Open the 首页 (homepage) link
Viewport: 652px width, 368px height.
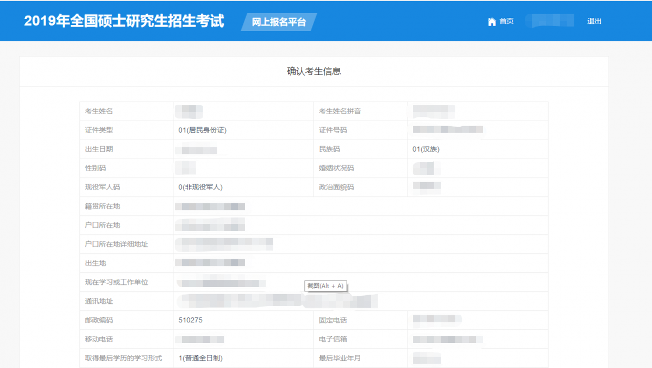(x=503, y=21)
